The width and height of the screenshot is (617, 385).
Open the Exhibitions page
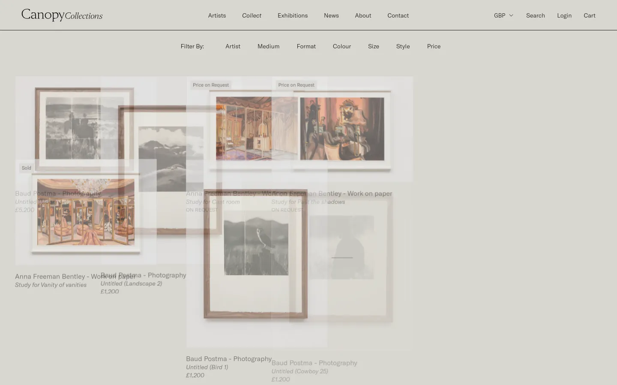click(x=293, y=15)
